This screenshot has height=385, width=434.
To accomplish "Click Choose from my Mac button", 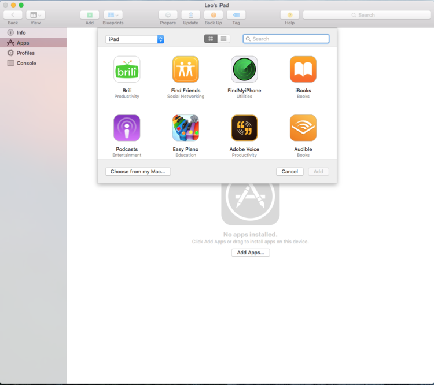I will (x=138, y=172).
